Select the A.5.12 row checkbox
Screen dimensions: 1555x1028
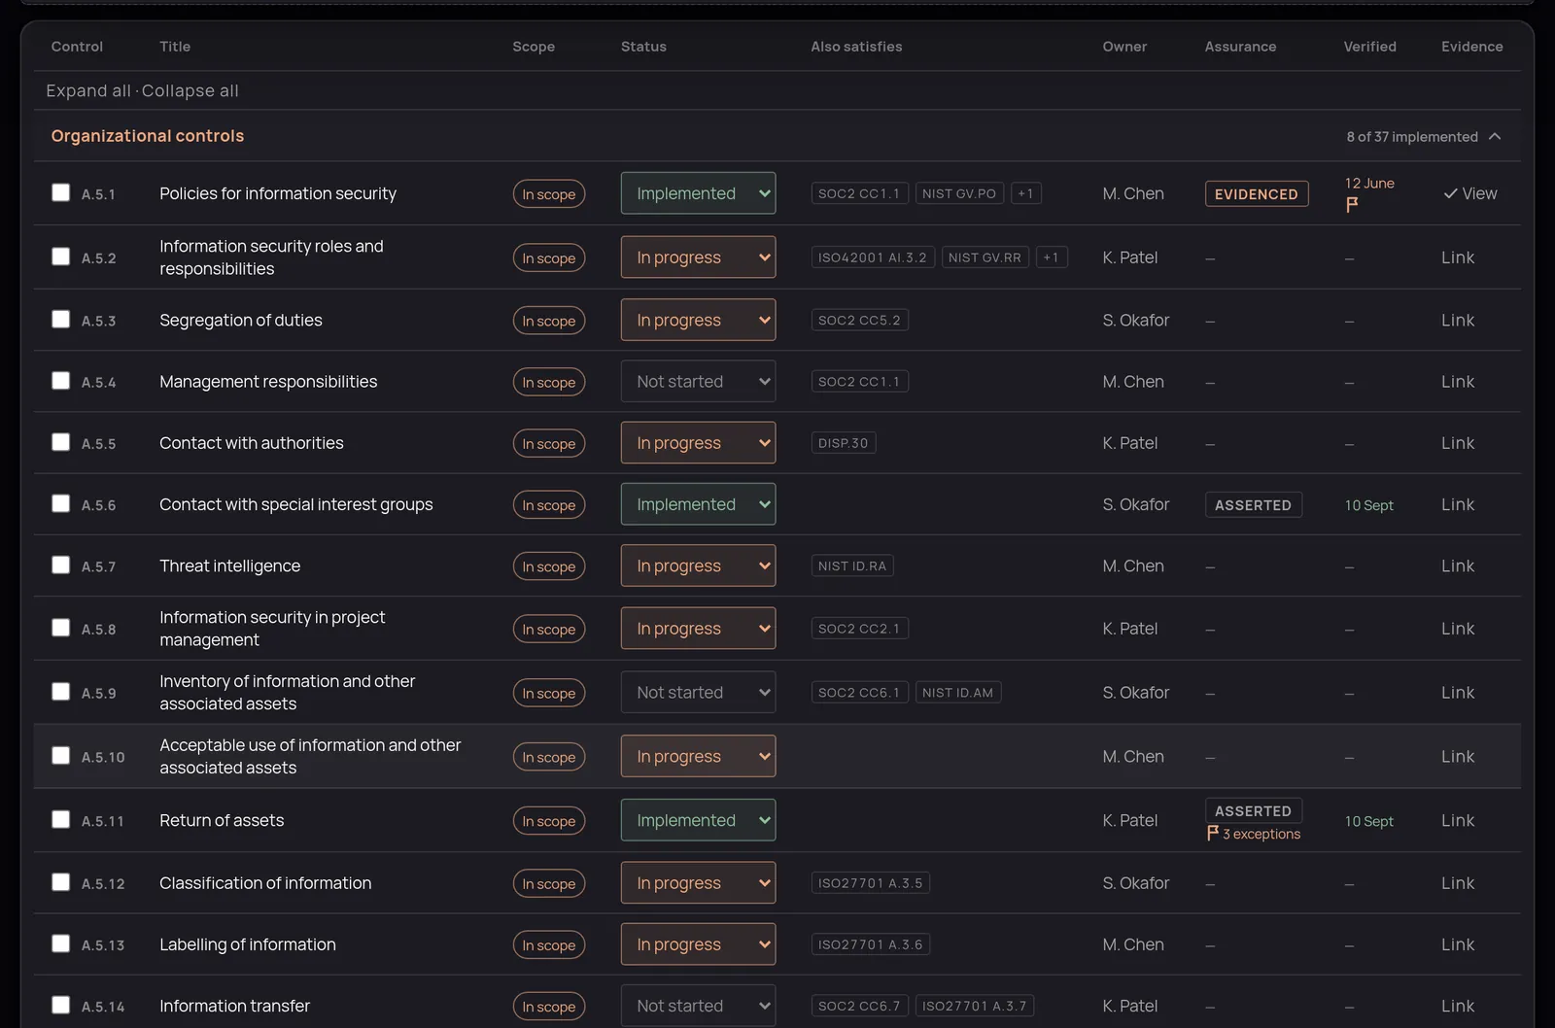pos(61,882)
